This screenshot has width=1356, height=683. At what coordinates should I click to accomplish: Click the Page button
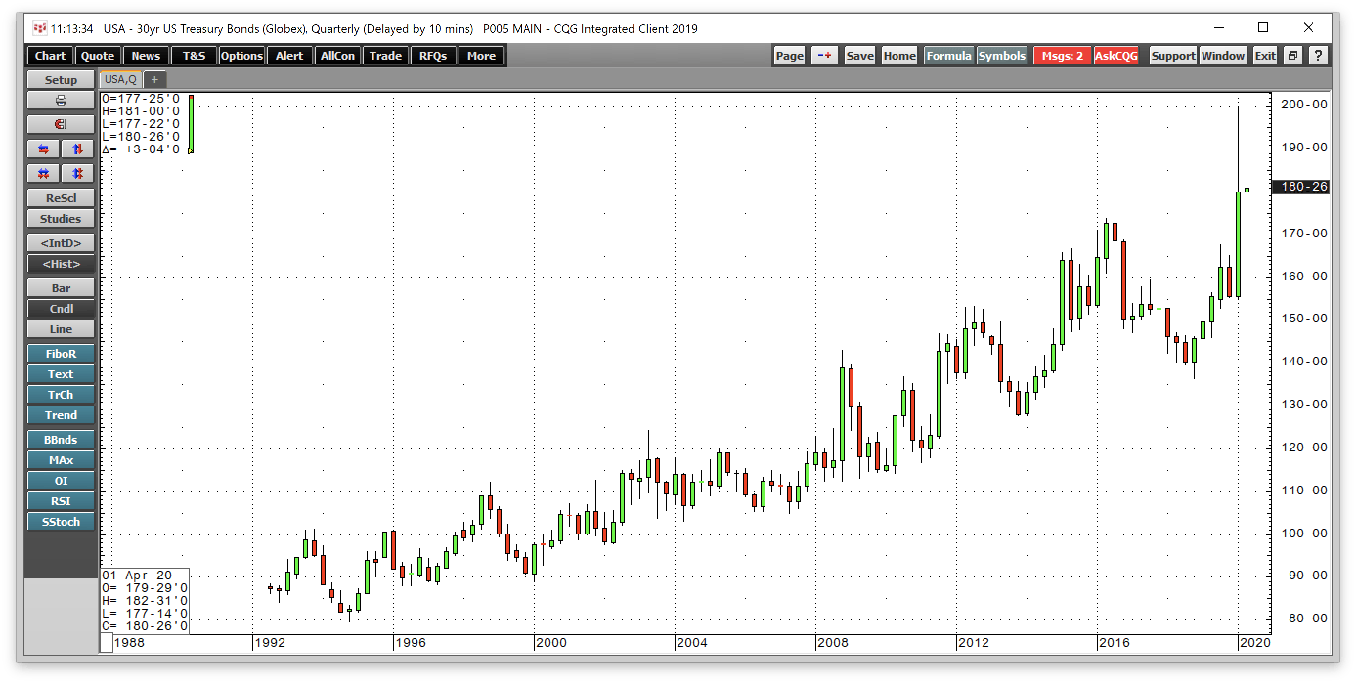click(789, 55)
